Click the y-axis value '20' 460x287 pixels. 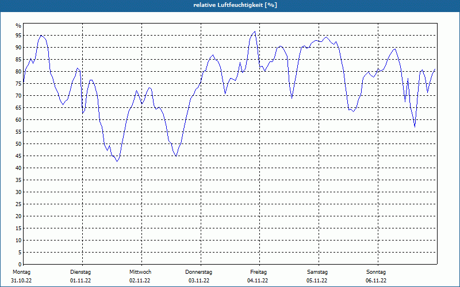point(18,216)
